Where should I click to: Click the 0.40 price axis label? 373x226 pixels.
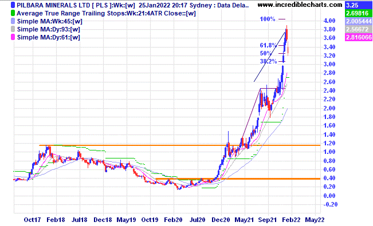(x=329, y=178)
